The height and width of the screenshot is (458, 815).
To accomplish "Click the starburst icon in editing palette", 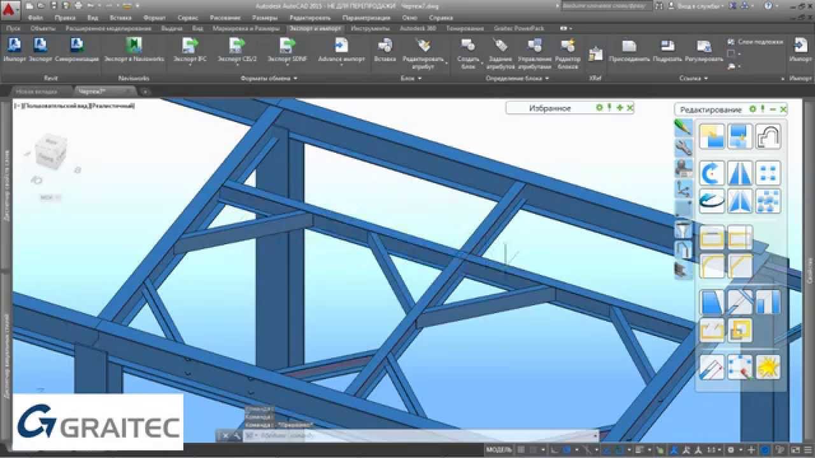I will [x=768, y=367].
